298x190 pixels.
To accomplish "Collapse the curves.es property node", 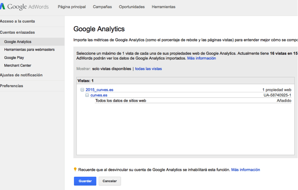I will tap(87, 95).
